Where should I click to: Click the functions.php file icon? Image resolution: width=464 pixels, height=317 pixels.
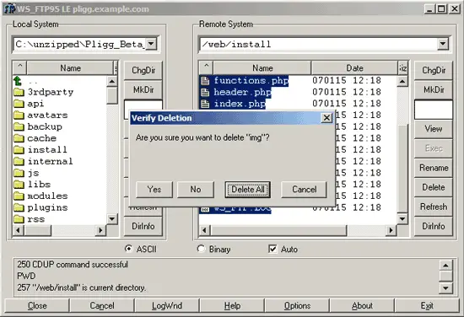point(205,81)
